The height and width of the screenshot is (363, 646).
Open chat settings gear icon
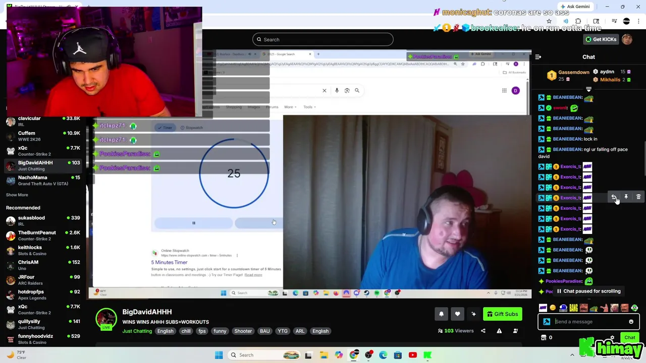coord(612,338)
